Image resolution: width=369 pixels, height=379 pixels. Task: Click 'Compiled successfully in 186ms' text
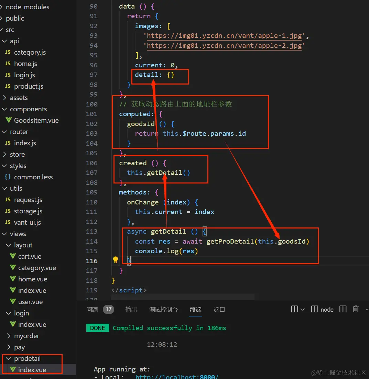170,328
